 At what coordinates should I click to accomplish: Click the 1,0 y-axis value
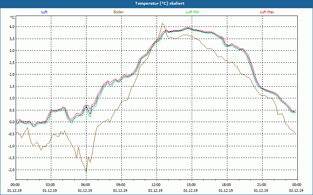(12, 98)
